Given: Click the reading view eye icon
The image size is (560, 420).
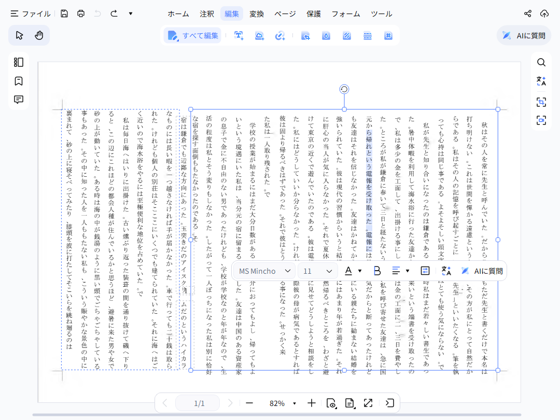Looking at the screenshot, I should [331, 403].
